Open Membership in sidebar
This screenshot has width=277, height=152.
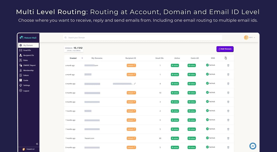pos(28,70)
